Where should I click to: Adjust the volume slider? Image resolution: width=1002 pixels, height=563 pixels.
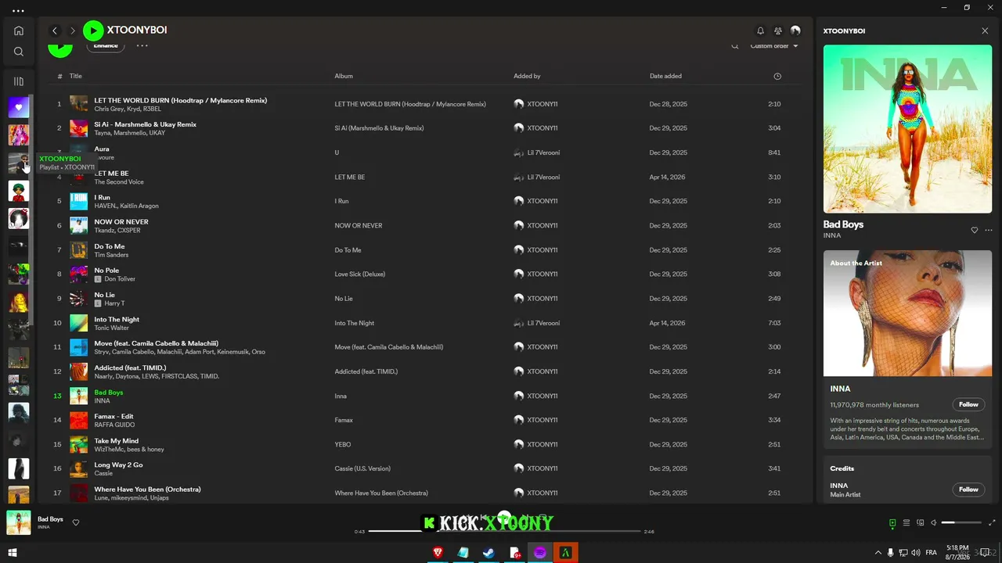(961, 522)
